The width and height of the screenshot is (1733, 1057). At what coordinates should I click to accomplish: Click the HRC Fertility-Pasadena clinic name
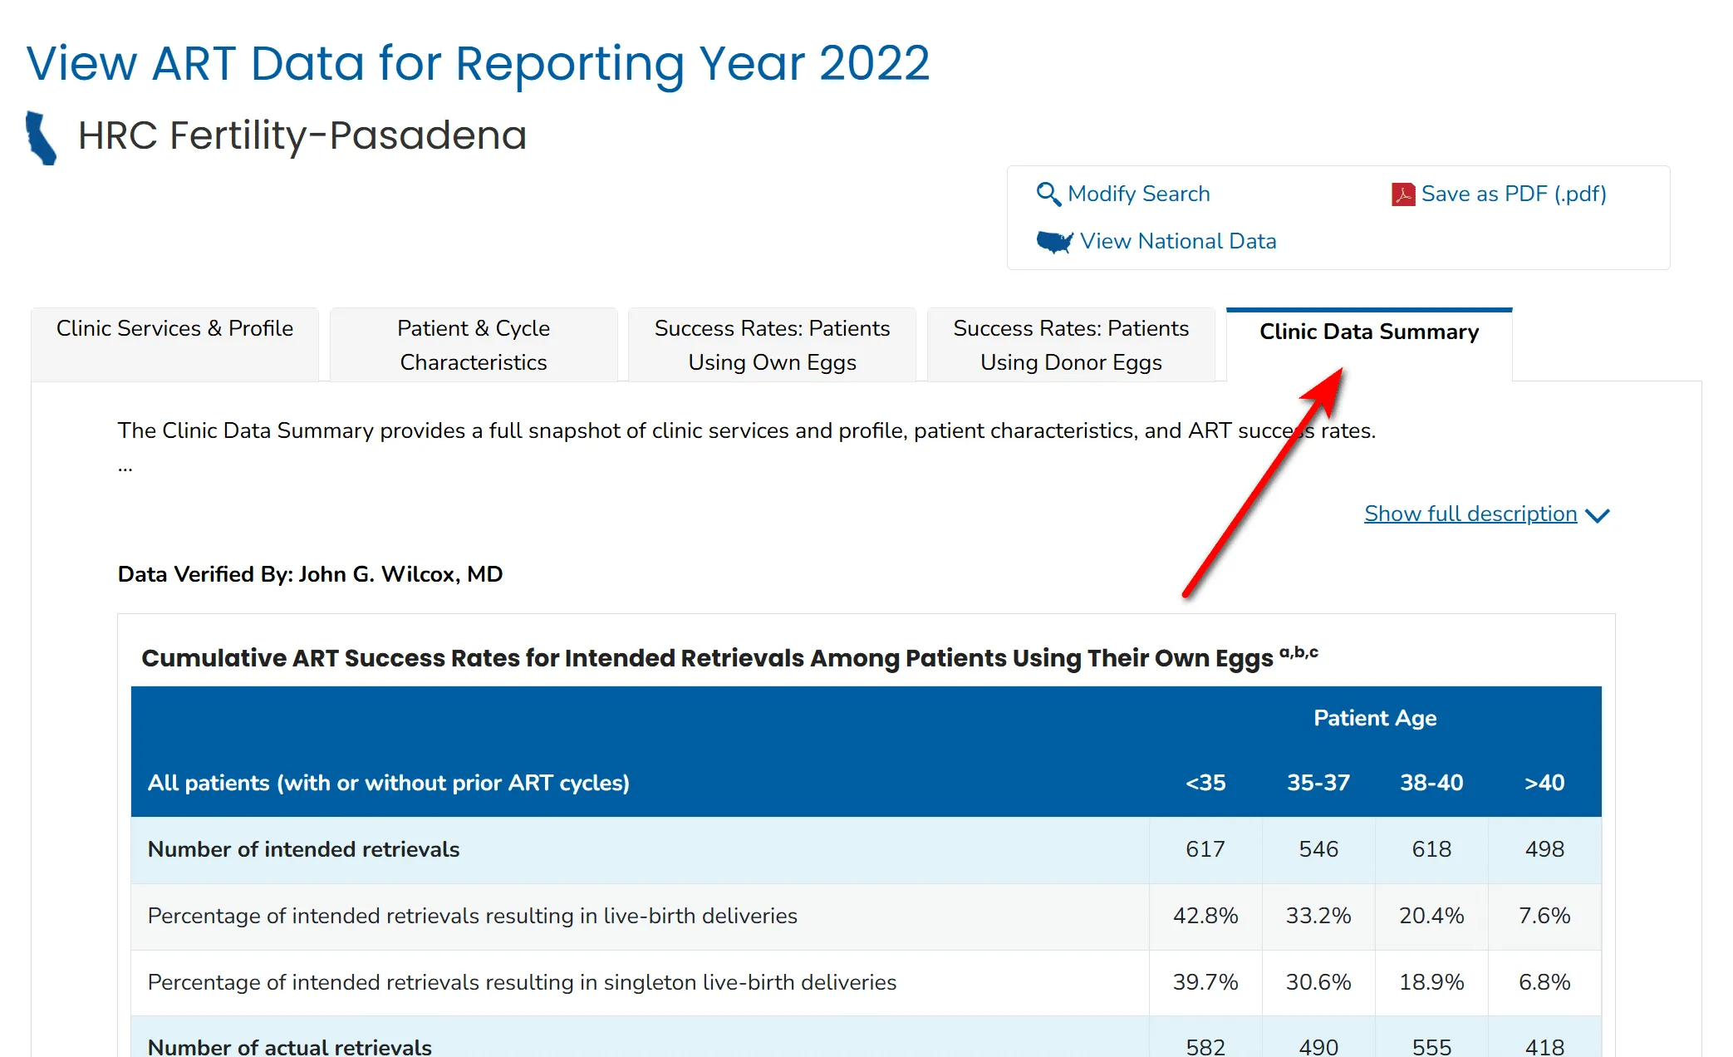(302, 135)
